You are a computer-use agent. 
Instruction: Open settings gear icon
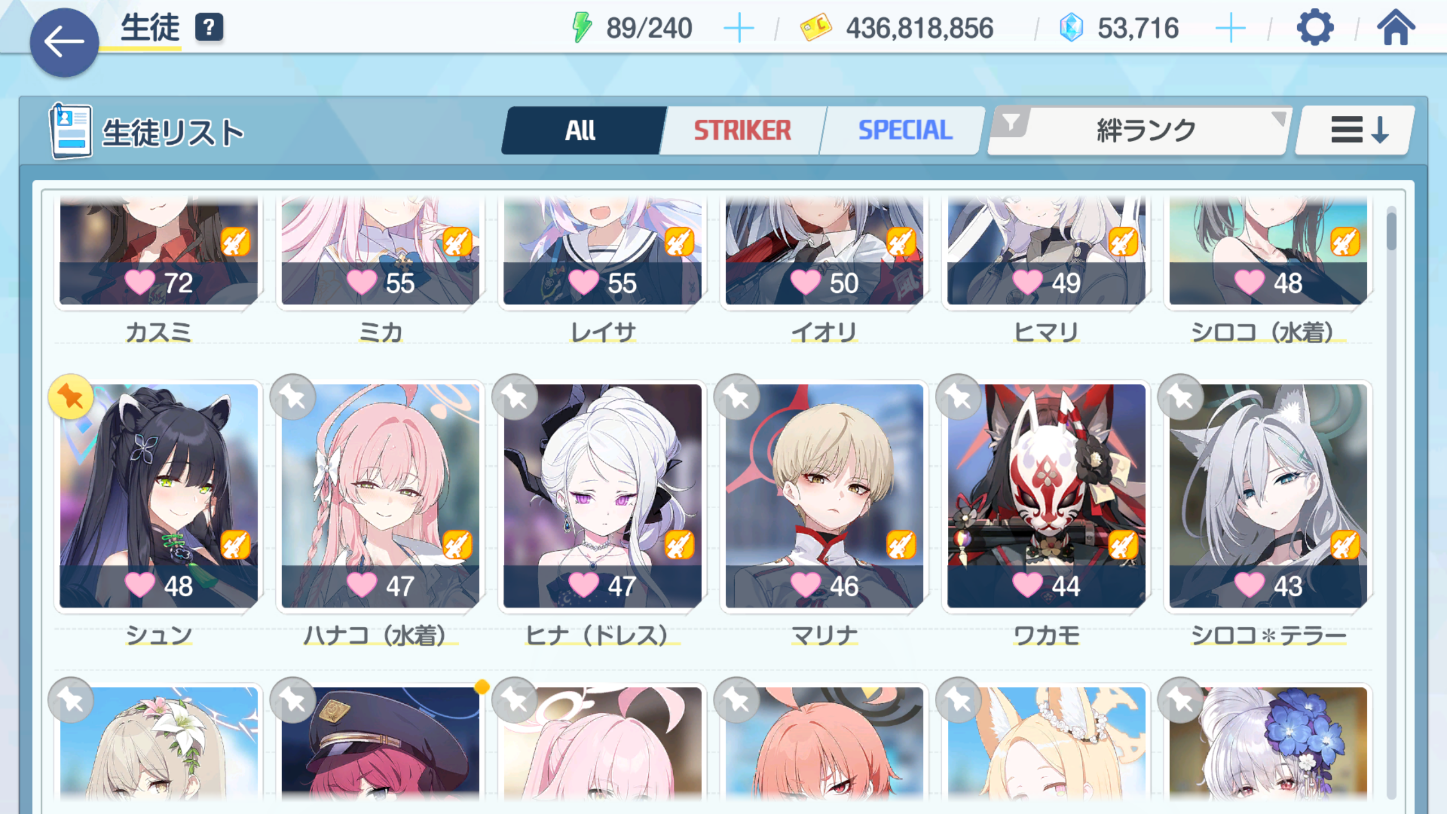tap(1315, 28)
